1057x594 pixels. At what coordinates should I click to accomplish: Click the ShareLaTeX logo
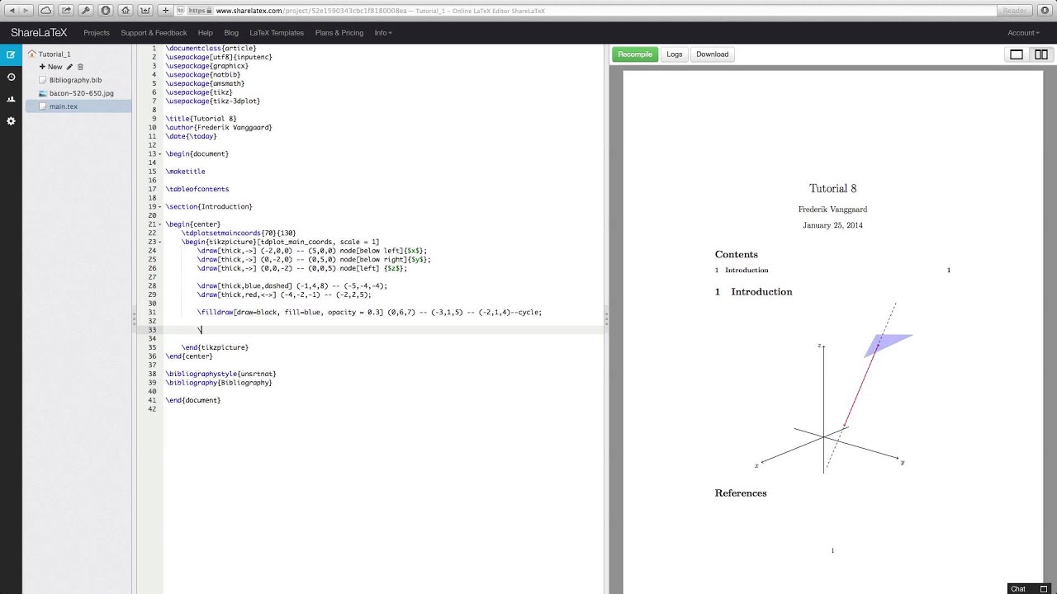click(38, 33)
